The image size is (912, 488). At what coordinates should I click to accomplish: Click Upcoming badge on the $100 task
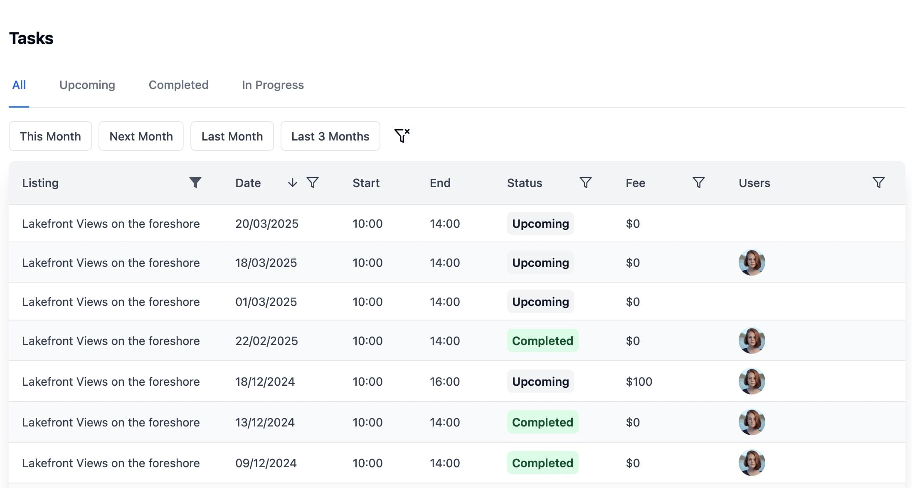pos(540,381)
